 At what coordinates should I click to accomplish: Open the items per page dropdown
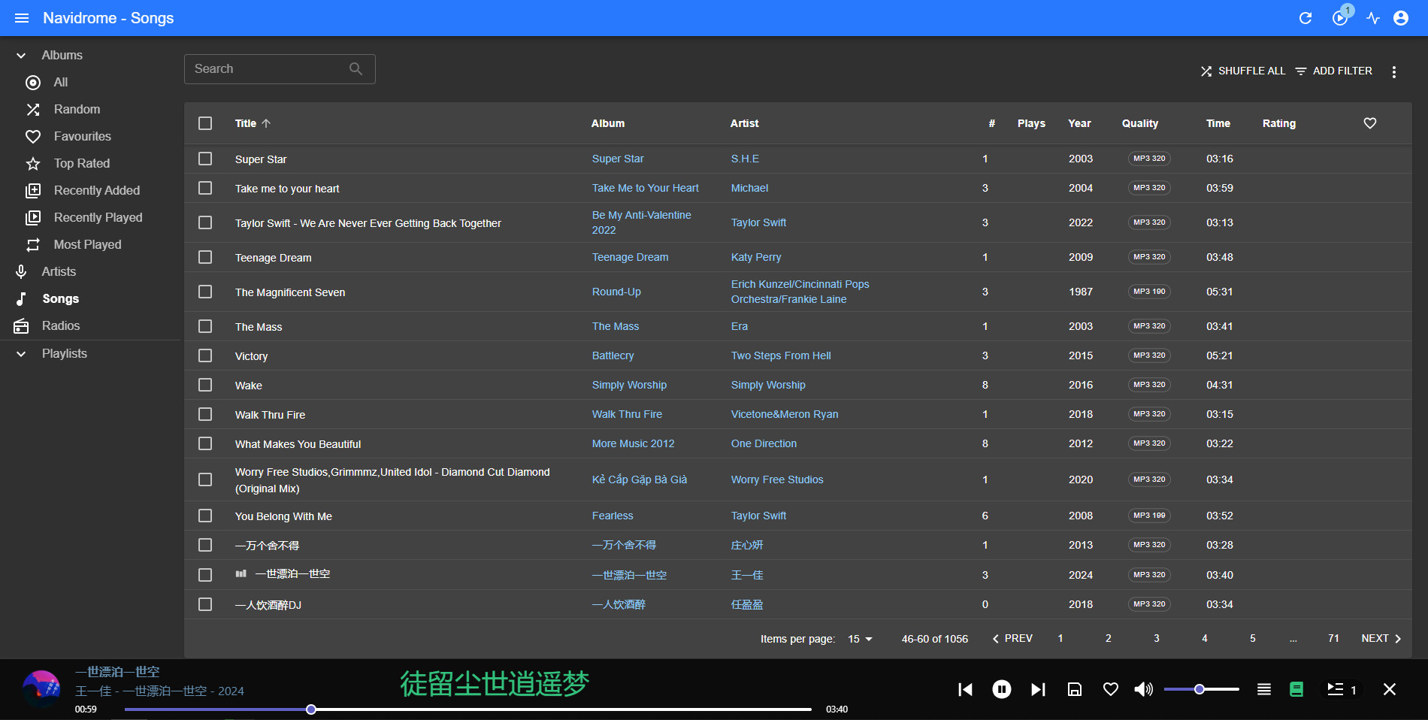click(860, 639)
